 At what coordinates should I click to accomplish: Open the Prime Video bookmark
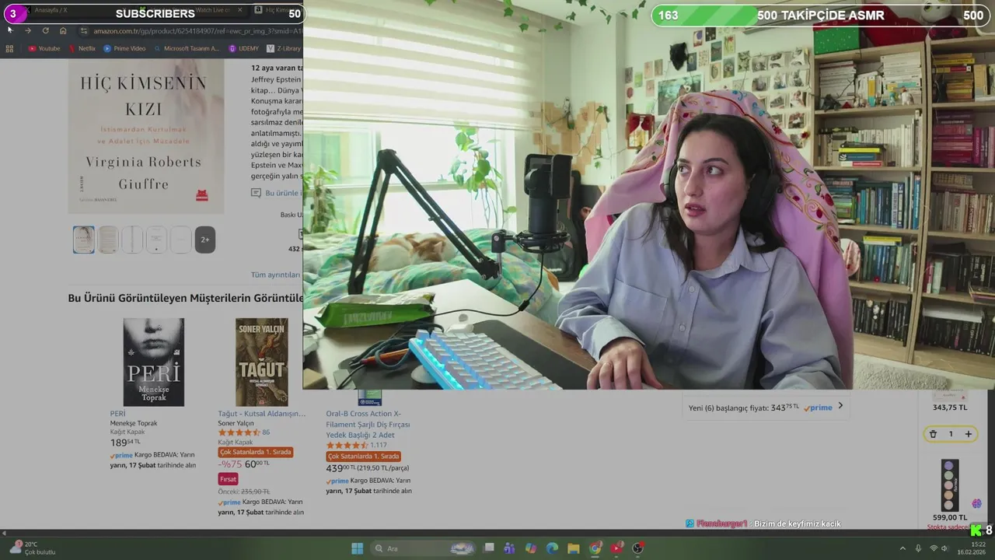tap(124, 48)
